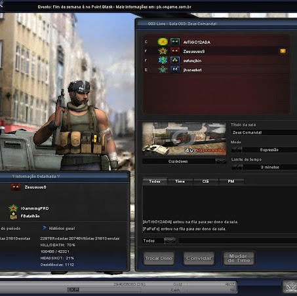Click the Trocar Dono button
The image size is (297, 296).
tap(159, 259)
